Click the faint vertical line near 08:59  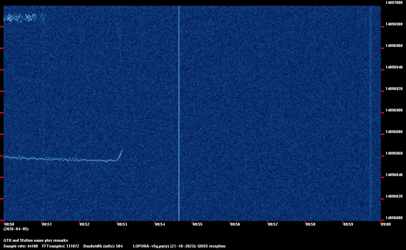(x=371, y=113)
